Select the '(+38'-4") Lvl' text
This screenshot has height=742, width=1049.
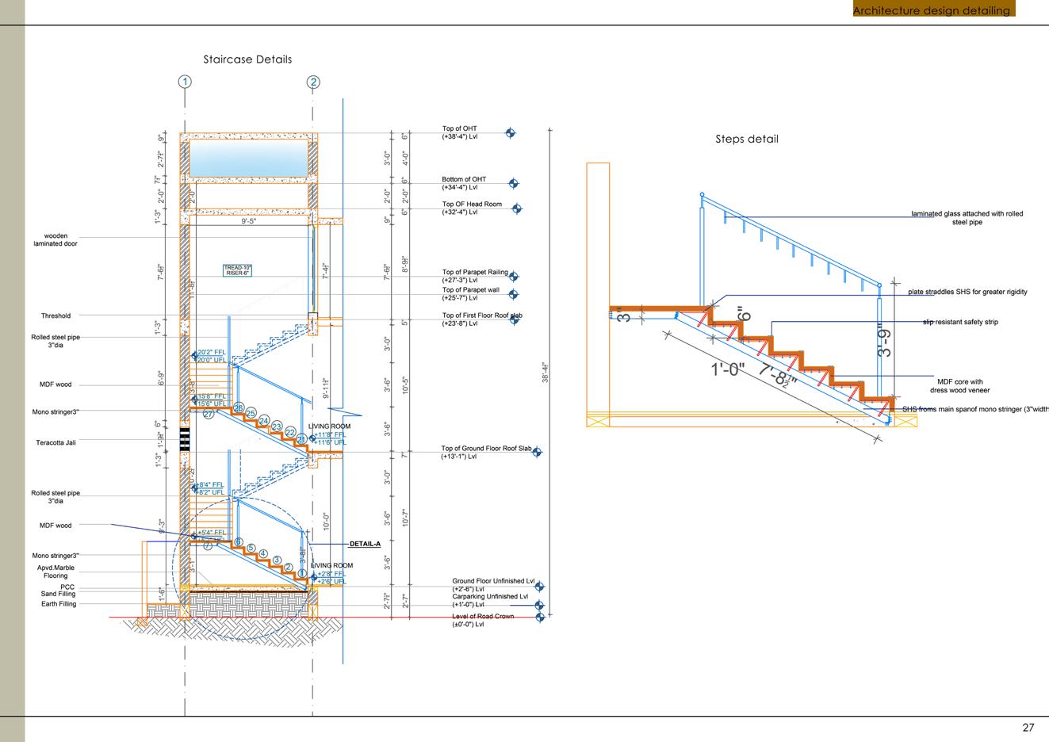tap(461, 136)
